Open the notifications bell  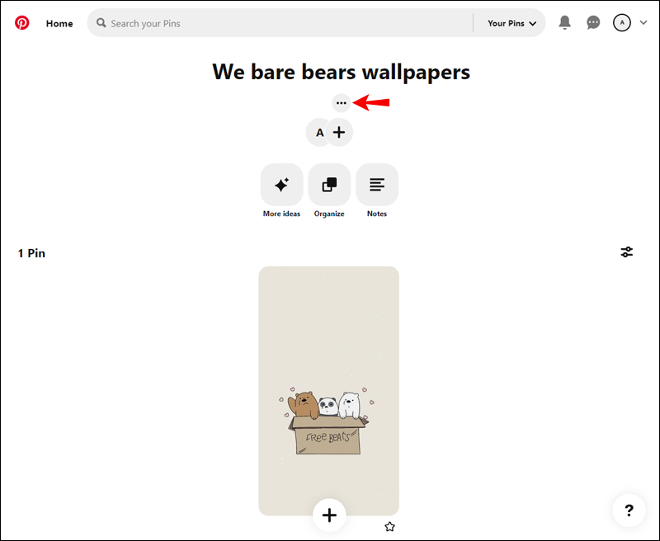pos(564,22)
